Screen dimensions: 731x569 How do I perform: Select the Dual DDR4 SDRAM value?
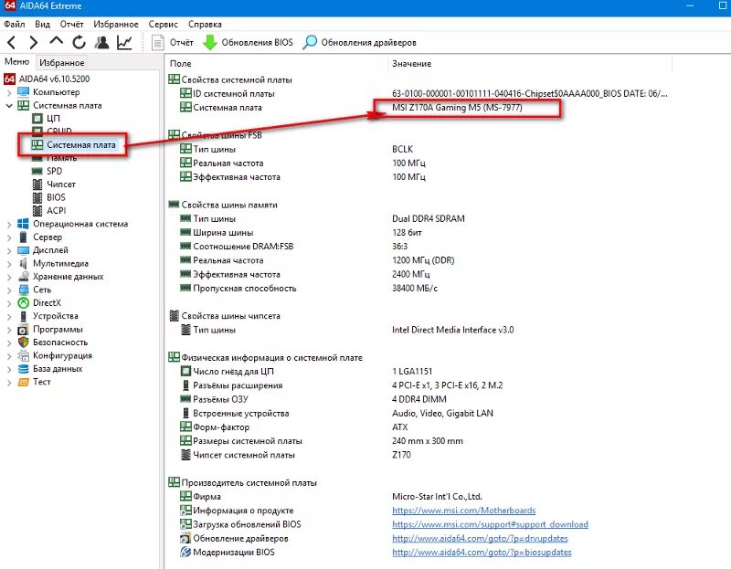tap(429, 218)
